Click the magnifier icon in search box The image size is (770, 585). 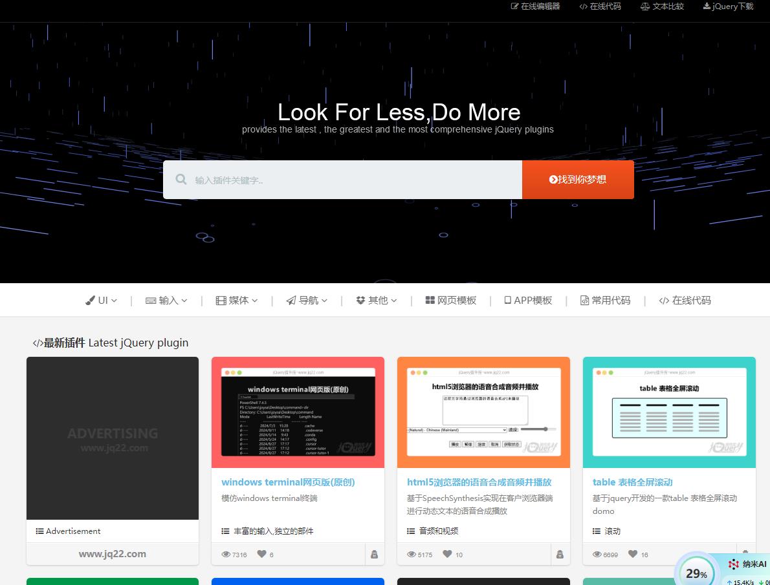181,180
